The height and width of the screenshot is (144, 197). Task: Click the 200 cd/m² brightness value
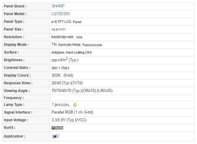point(65,60)
